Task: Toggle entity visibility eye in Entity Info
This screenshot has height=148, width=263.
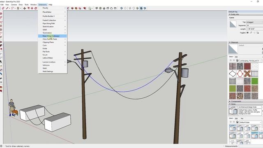Action: (x=247, y=33)
